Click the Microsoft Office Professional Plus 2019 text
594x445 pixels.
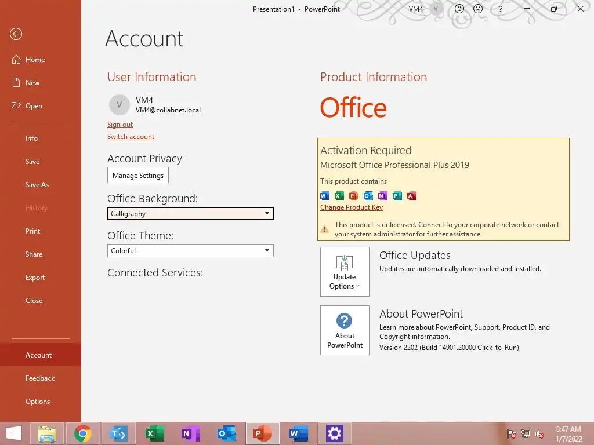[x=394, y=165]
